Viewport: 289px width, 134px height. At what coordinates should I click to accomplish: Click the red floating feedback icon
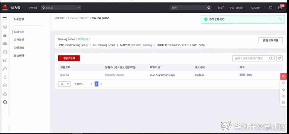[x=284, y=76]
